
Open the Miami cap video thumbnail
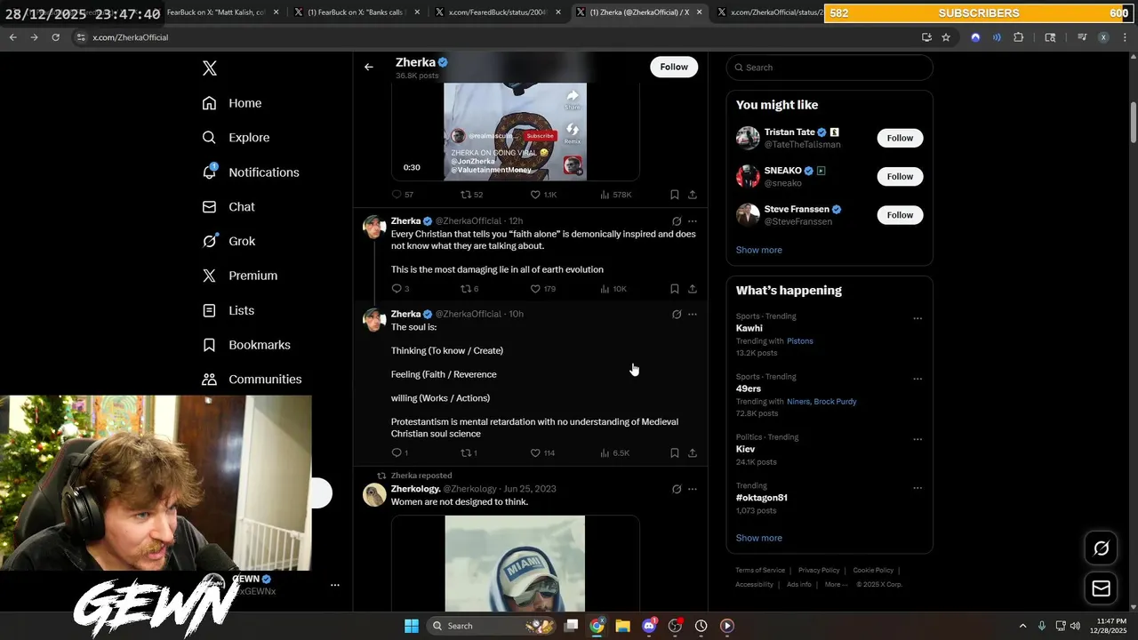(x=516, y=564)
